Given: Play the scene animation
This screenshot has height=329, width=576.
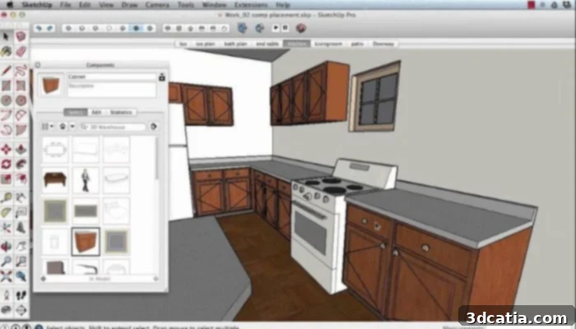Looking at the screenshot, I should pyautogui.click(x=276, y=28).
